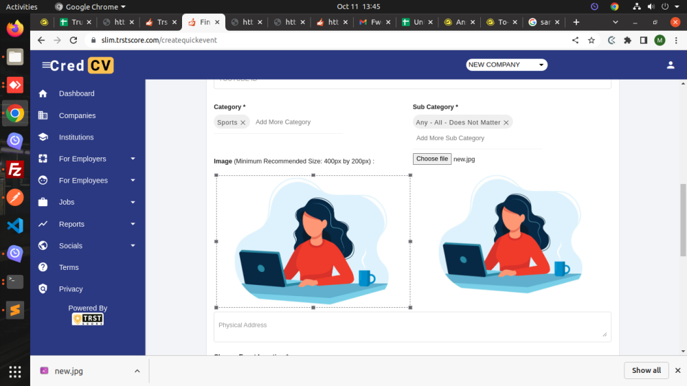Expand the Reports submenu arrow
The image size is (687, 386).
pos(133,224)
